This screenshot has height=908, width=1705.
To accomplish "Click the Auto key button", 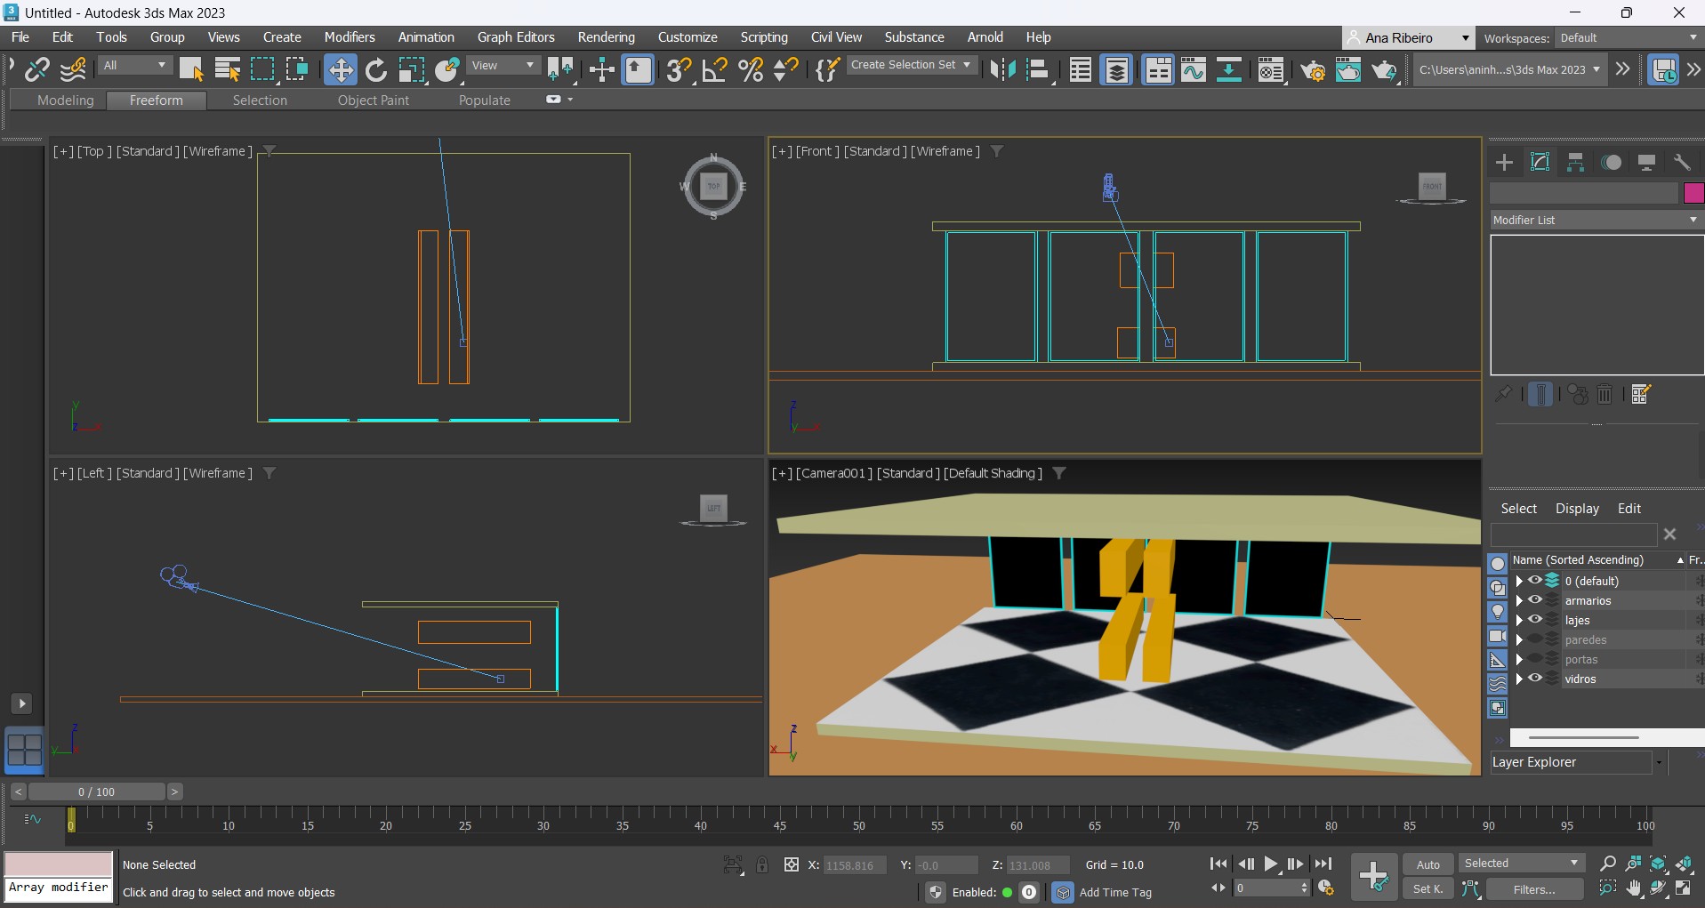I will [x=1428, y=864].
